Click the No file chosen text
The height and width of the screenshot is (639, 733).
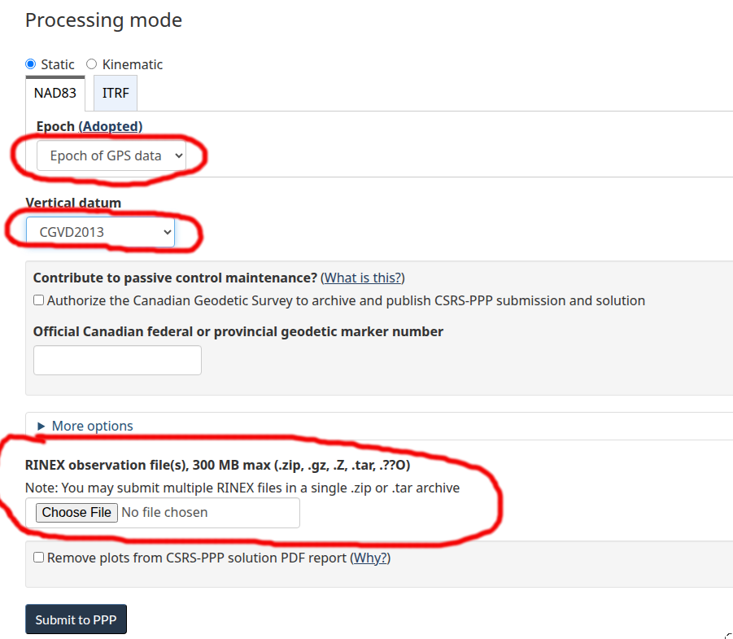164,512
